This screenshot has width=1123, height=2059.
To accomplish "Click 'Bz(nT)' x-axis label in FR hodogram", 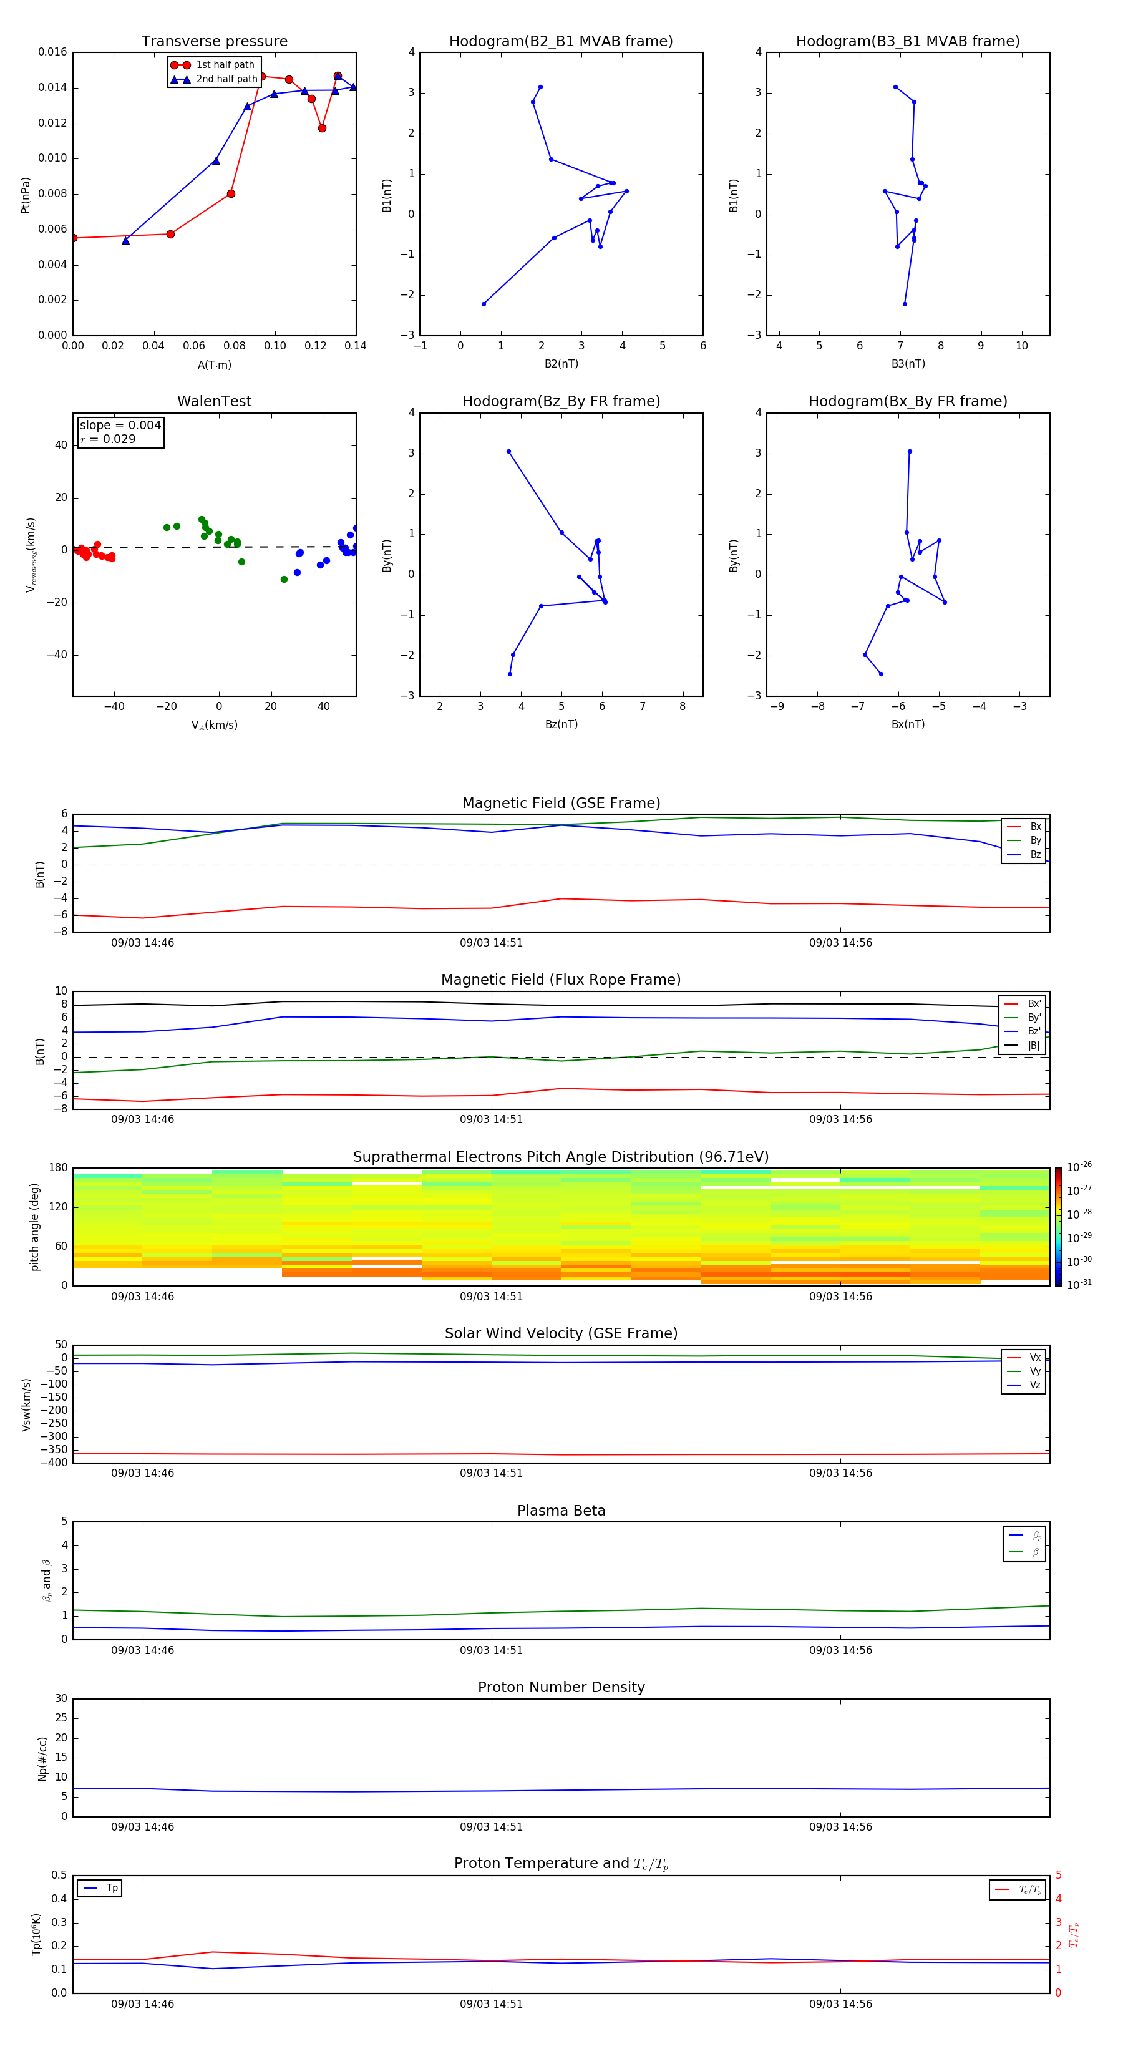I will [561, 724].
